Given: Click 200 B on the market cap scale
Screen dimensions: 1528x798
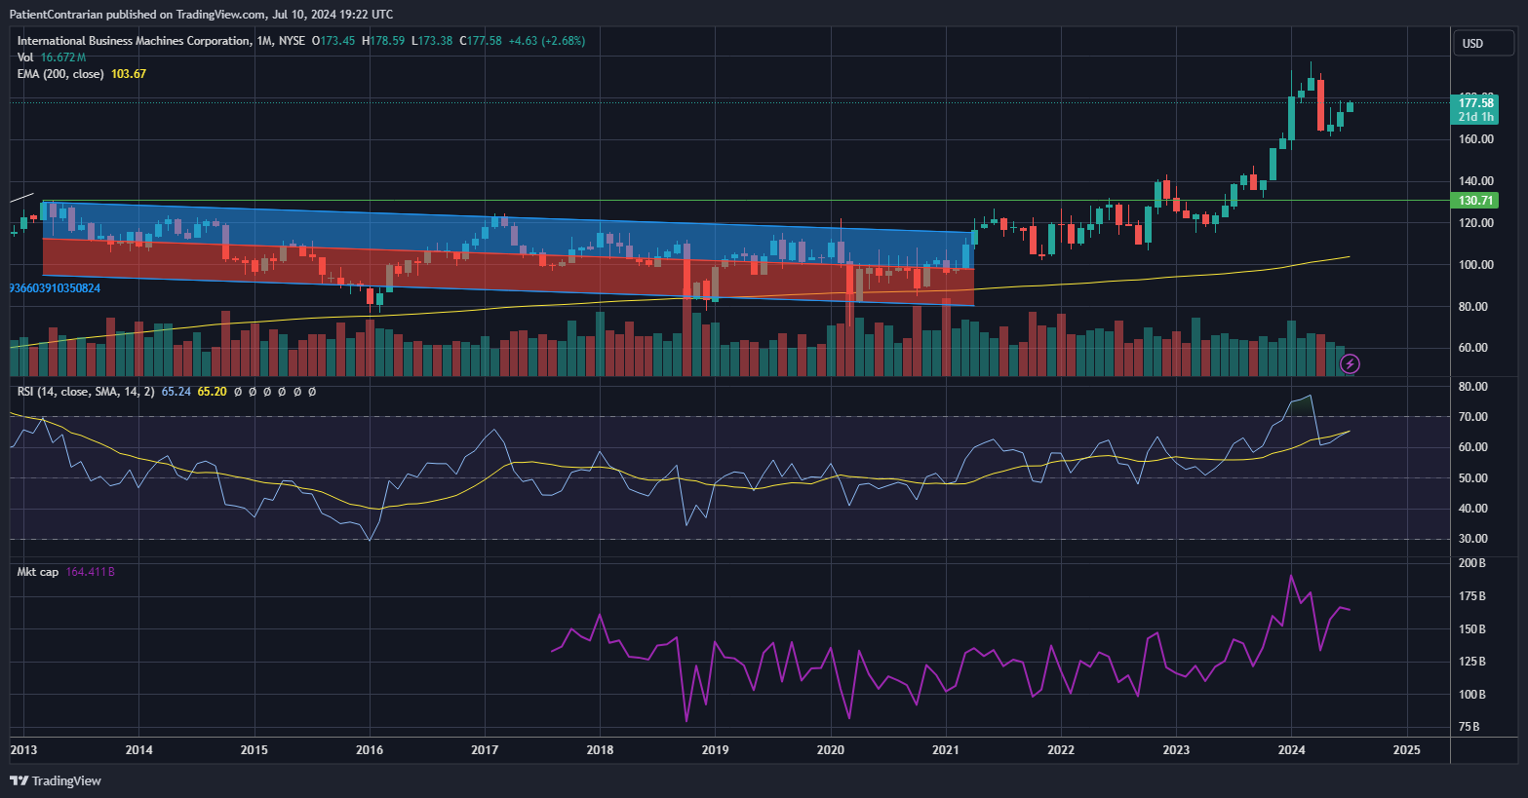Looking at the screenshot, I should 1471,563.
